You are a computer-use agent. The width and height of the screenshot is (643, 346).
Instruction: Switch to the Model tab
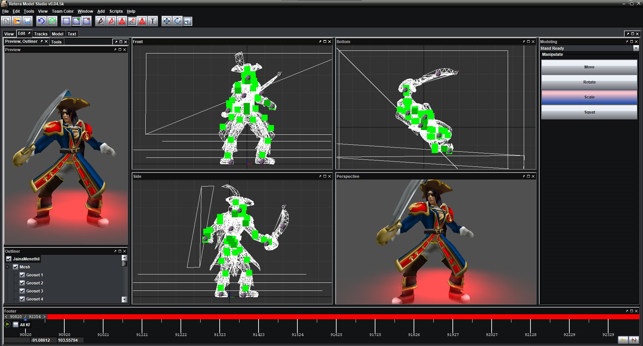pos(58,34)
